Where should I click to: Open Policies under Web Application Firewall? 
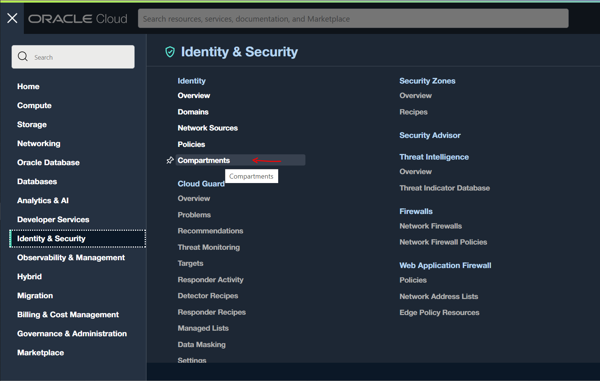tap(413, 280)
